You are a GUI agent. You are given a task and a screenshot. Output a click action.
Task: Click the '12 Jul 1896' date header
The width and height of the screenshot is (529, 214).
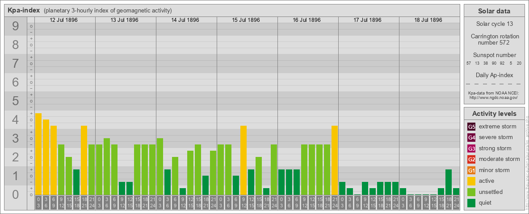pyautogui.click(x=64, y=20)
